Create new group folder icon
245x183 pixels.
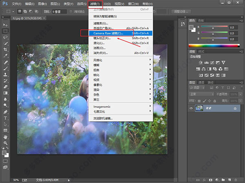click(x=223, y=180)
